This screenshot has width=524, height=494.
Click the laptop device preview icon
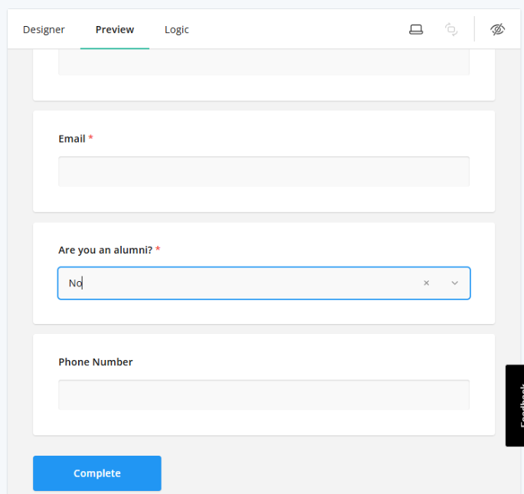pos(416,29)
